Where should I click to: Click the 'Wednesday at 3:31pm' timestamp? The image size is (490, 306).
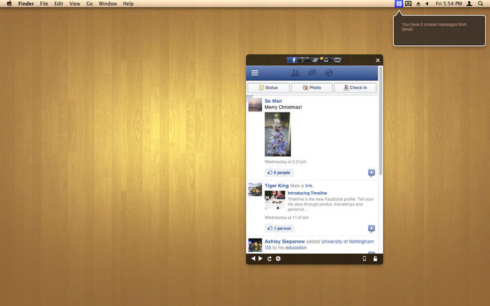tap(285, 162)
